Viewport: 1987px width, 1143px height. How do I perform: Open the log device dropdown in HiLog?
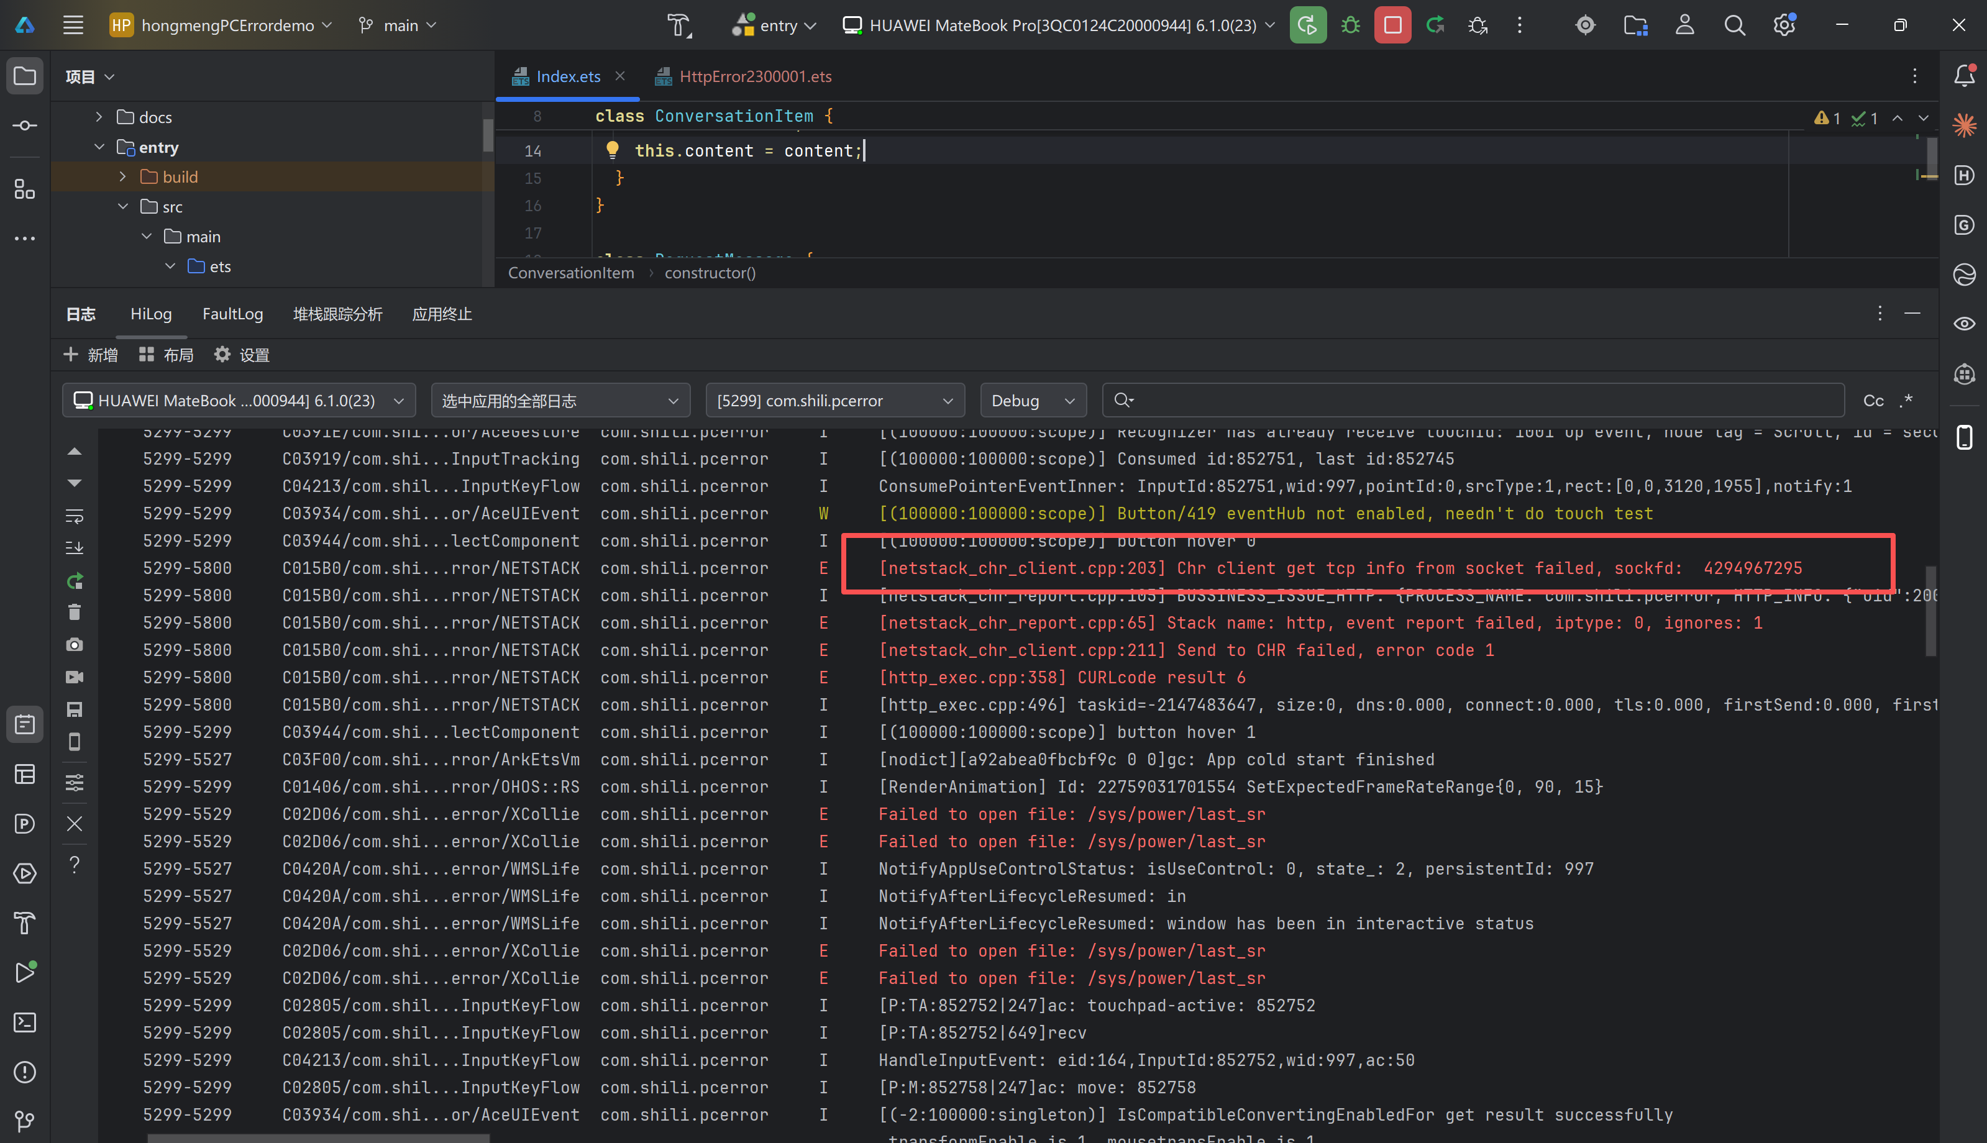(239, 401)
